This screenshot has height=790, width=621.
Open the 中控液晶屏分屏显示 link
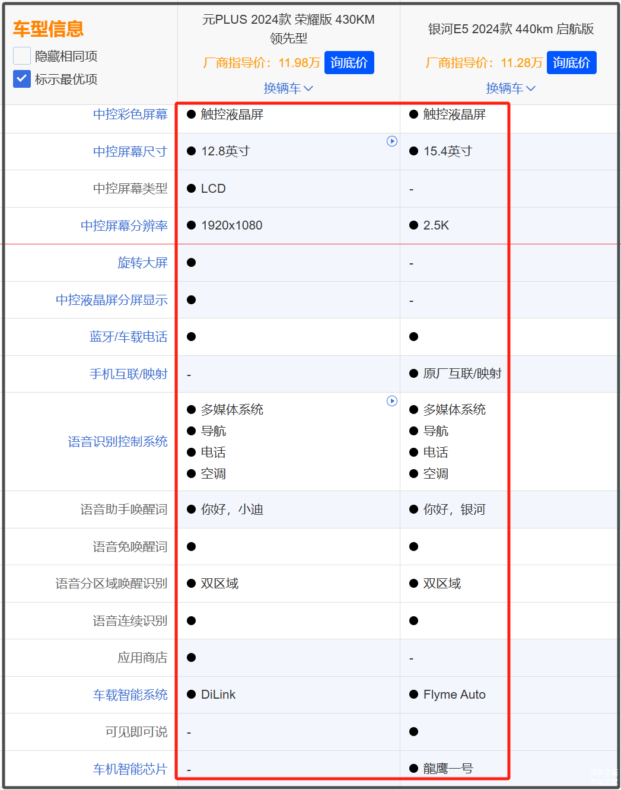(x=112, y=300)
